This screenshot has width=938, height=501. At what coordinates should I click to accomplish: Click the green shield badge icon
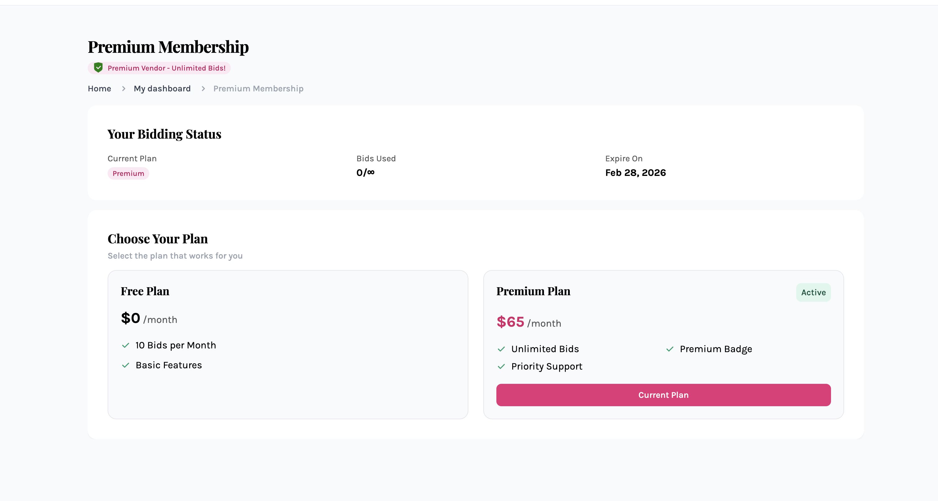pyautogui.click(x=98, y=68)
